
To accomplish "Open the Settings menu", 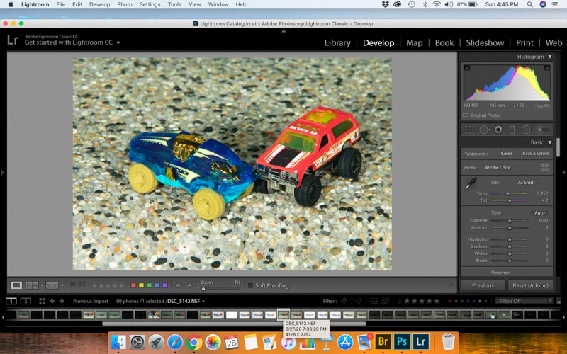I will (150, 4).
